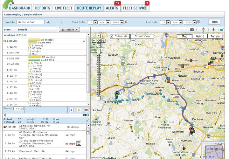Select the 12:06 PM trip row
The height and width of the screenshot is (159, 229).
pyautogui.click(x=45, y=59)
